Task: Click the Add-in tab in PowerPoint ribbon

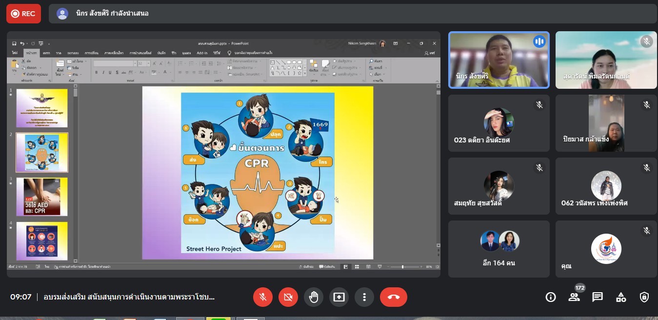Action: [202, 53]
